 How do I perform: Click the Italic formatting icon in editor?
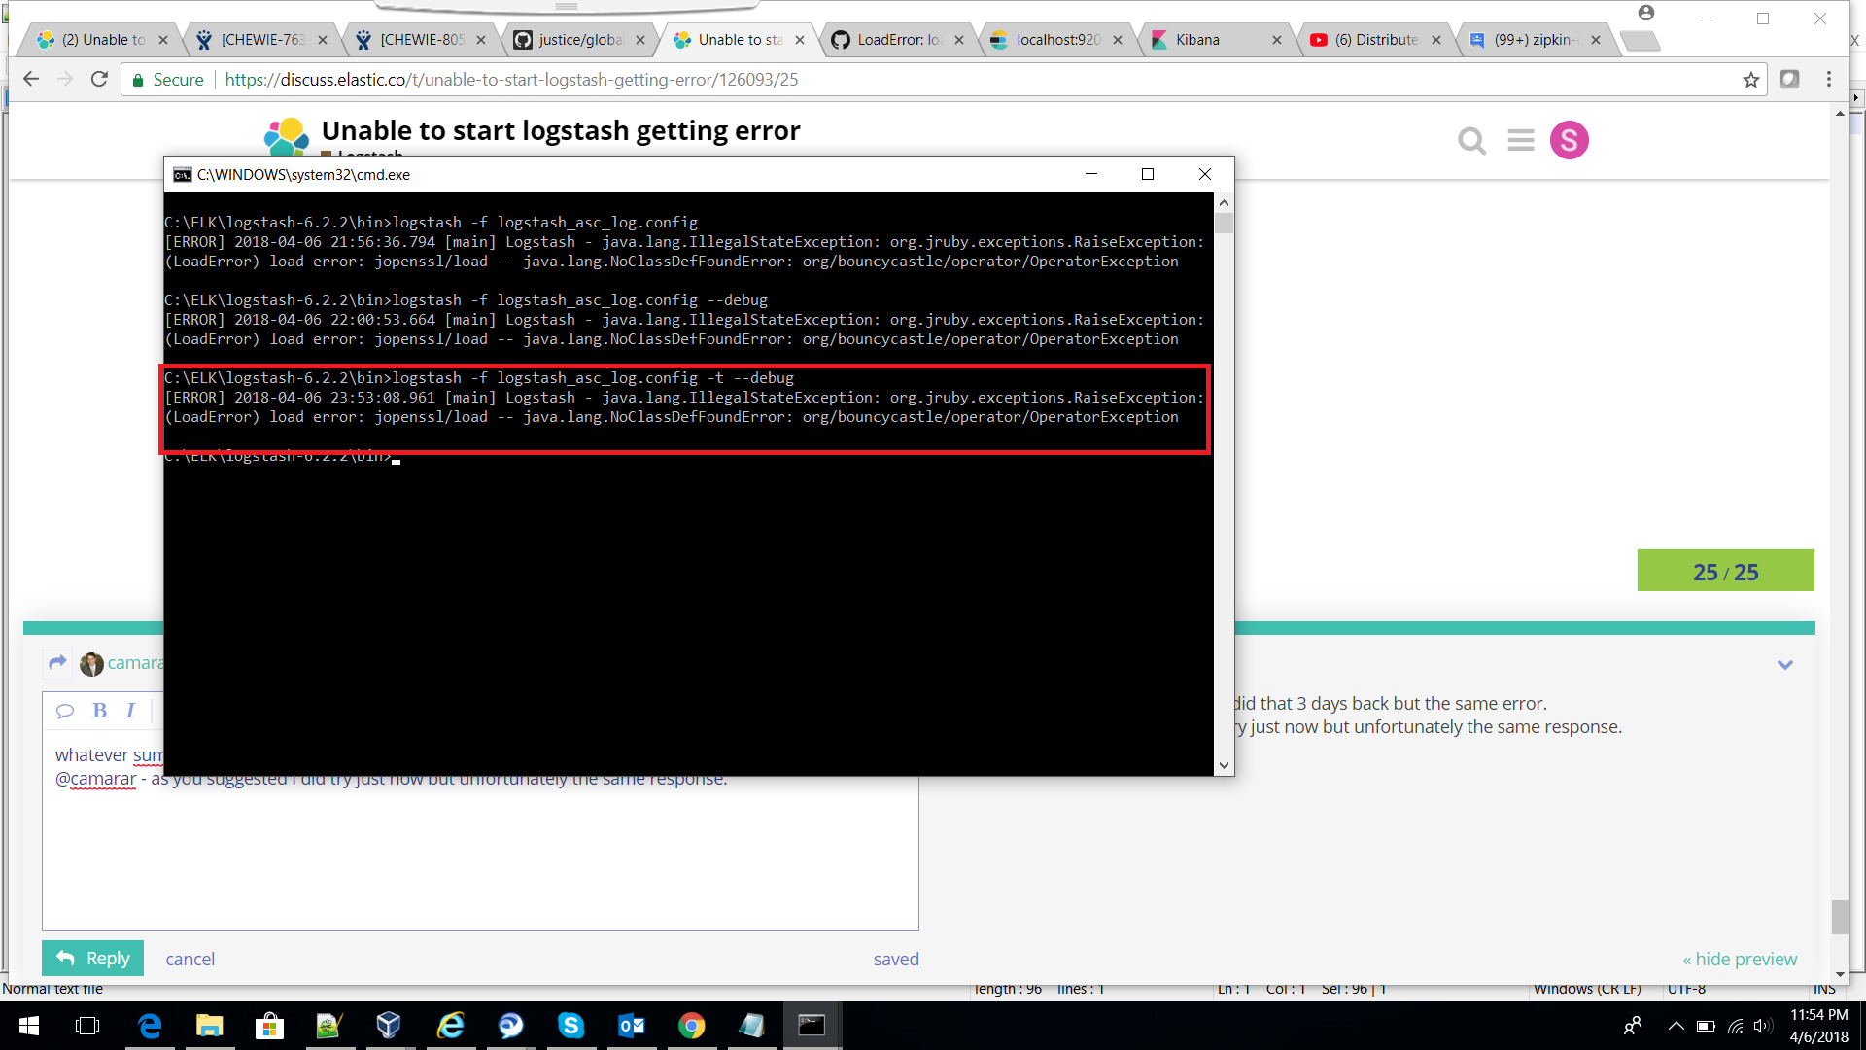[130, 711]
